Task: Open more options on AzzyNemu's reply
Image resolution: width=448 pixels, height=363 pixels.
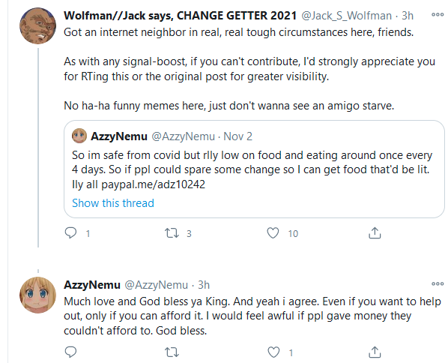Action: click(x=438, y=284)
